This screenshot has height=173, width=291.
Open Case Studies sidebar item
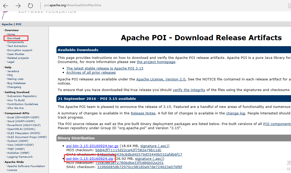[16, 54]
